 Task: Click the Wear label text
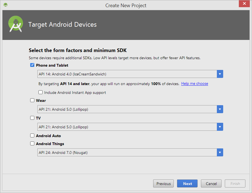click(41, 100)
